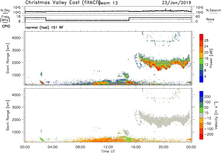Screen dimensions: 221x153
Task: Click the '15' value on the Velocity scale
Action: tap(206, 113)
